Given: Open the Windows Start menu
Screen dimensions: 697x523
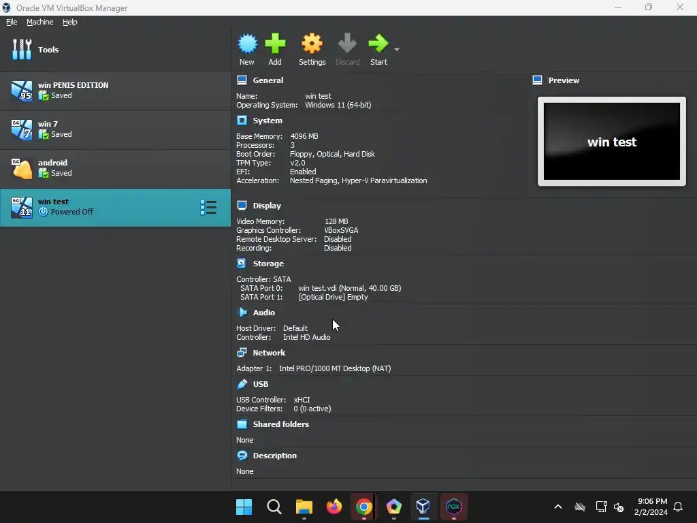Looking at the screenshot, I should pyautogui.click(x=244, y=507).
